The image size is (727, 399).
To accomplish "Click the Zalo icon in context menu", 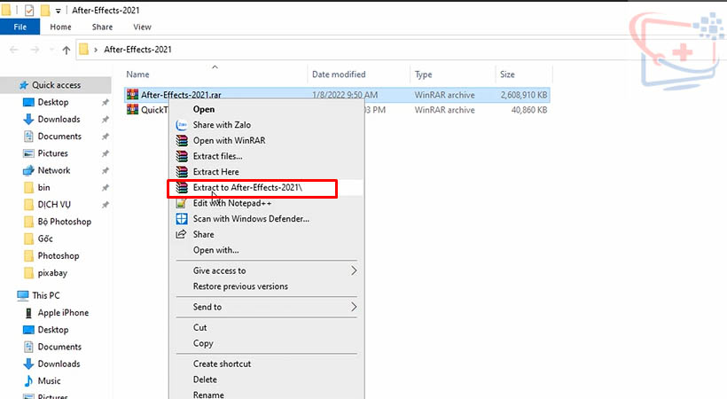I will coord(182,125).
